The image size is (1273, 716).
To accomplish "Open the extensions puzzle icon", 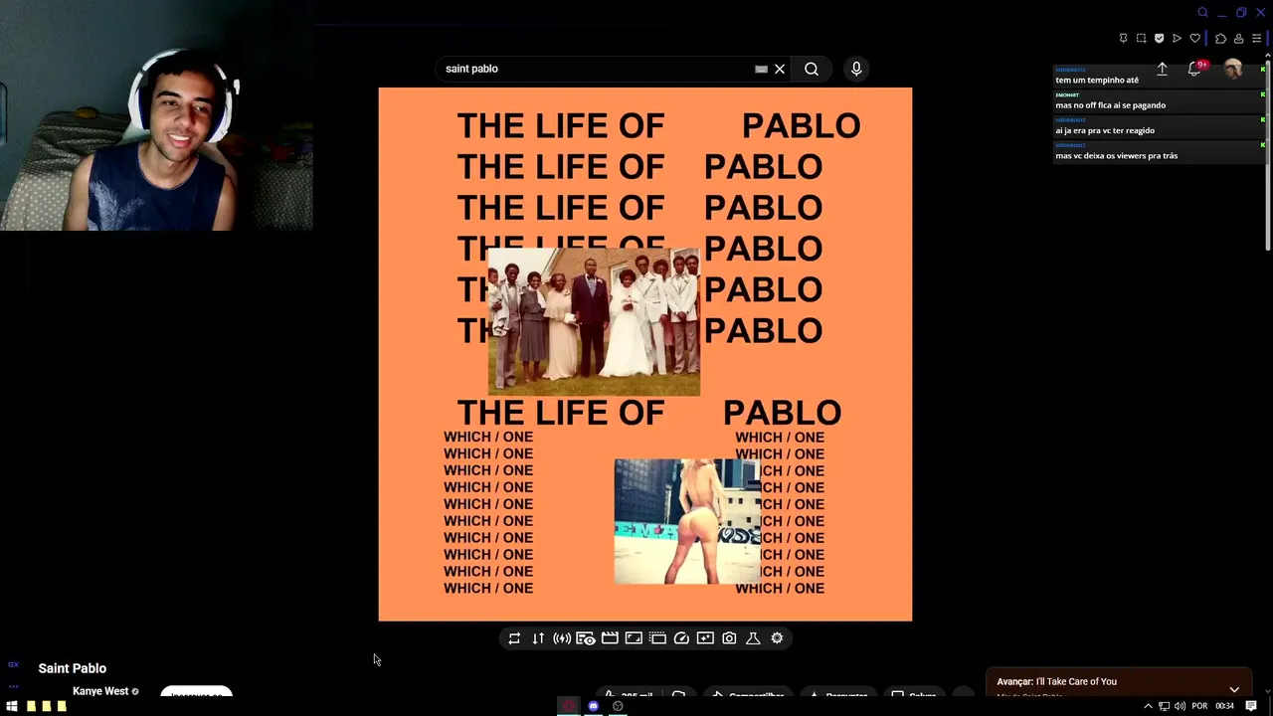I will tap(1220, 39).
